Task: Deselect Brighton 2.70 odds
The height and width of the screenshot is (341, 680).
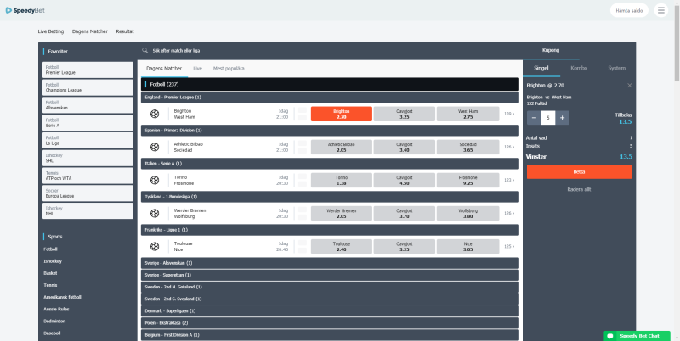Action: tap(342, 114)
